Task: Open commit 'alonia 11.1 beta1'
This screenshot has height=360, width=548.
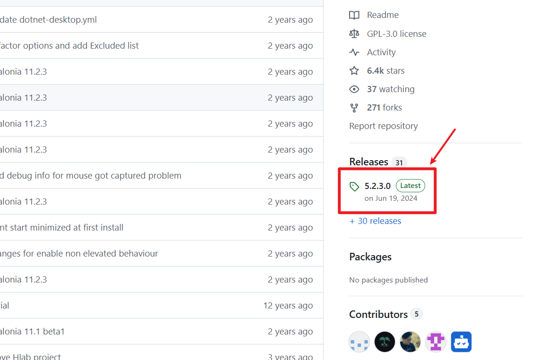Action: pos(32,331)
